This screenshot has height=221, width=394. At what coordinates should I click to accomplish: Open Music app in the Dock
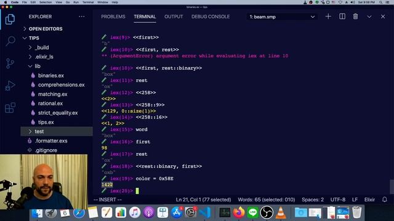coord(135,213)
